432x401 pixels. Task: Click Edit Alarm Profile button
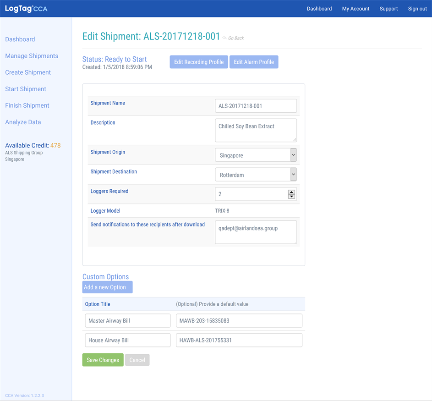click(254, 62)
